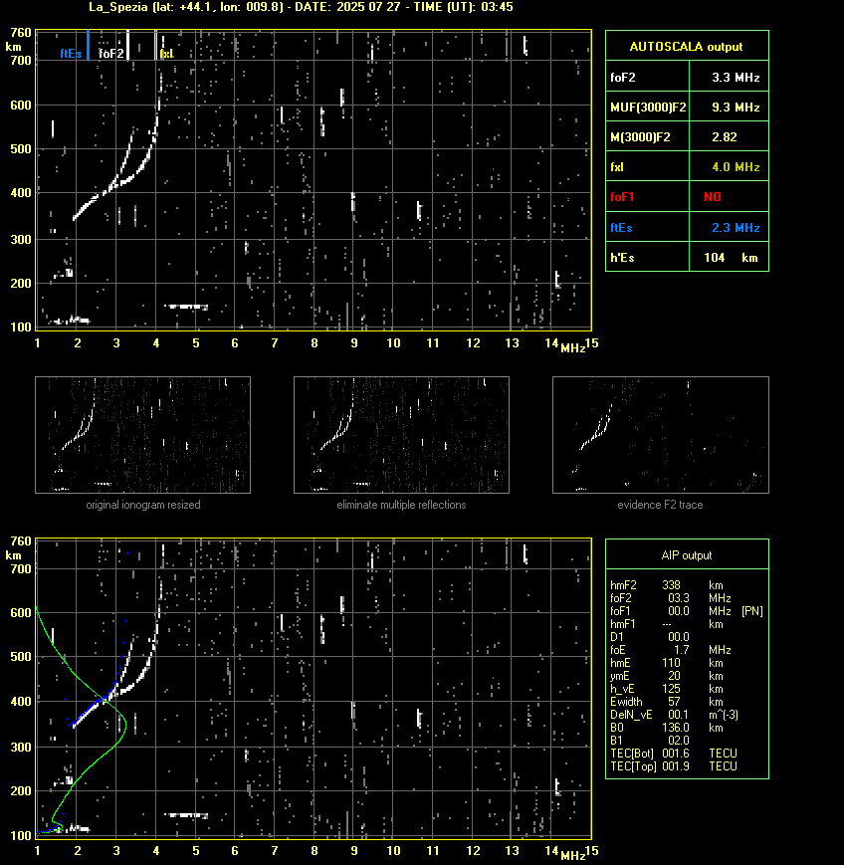Select the TEC[Bot] 001.6 value

point(676,753)
